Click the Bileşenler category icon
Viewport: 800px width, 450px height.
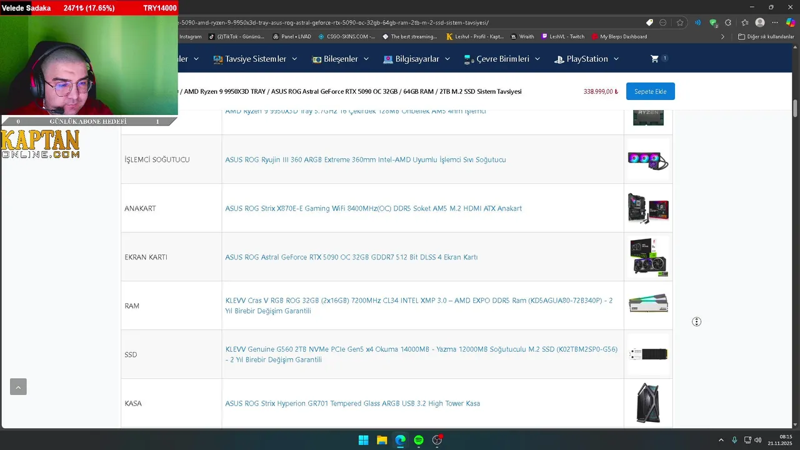[x=316, y=59]
